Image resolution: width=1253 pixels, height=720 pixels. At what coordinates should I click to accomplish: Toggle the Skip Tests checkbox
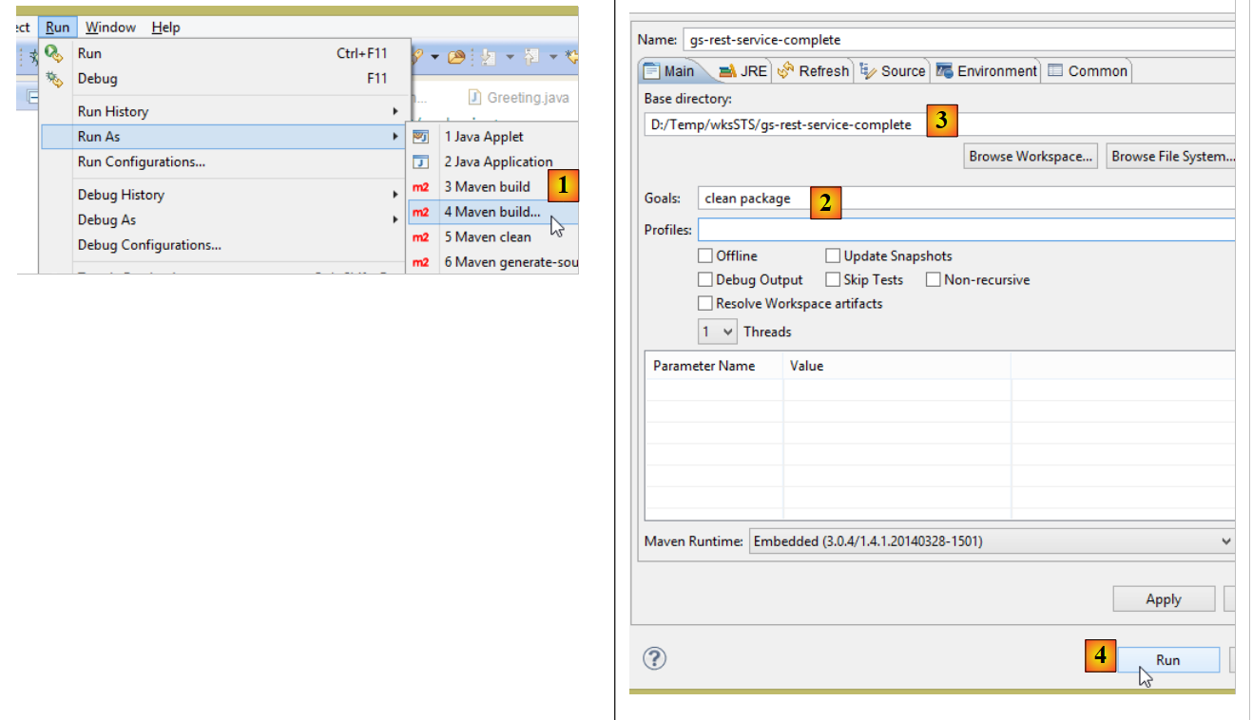click(833, 279)
